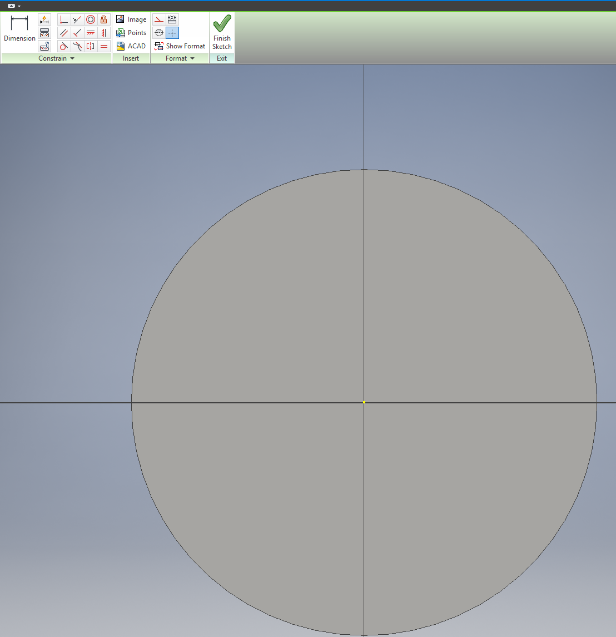This screenshot has width=616, height=637.
Task: Apply a Concentric constraint
Action: point(91,19)
